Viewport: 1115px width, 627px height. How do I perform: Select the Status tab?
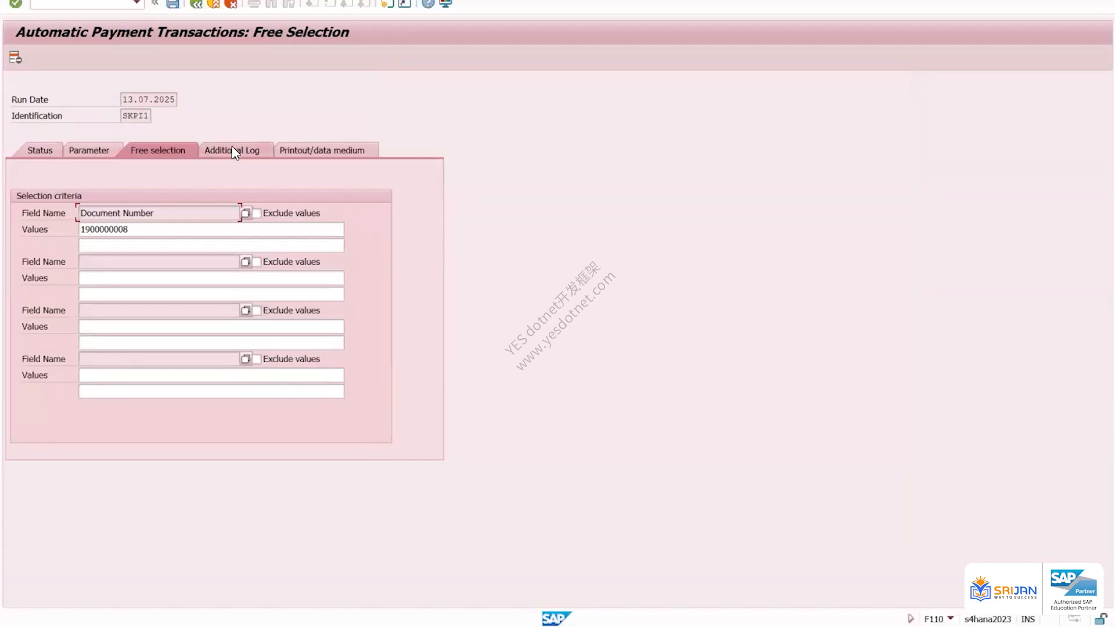tap(40, 150)
